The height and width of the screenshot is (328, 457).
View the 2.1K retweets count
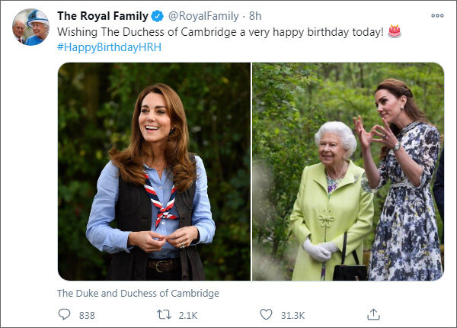(x=188, y=316)
